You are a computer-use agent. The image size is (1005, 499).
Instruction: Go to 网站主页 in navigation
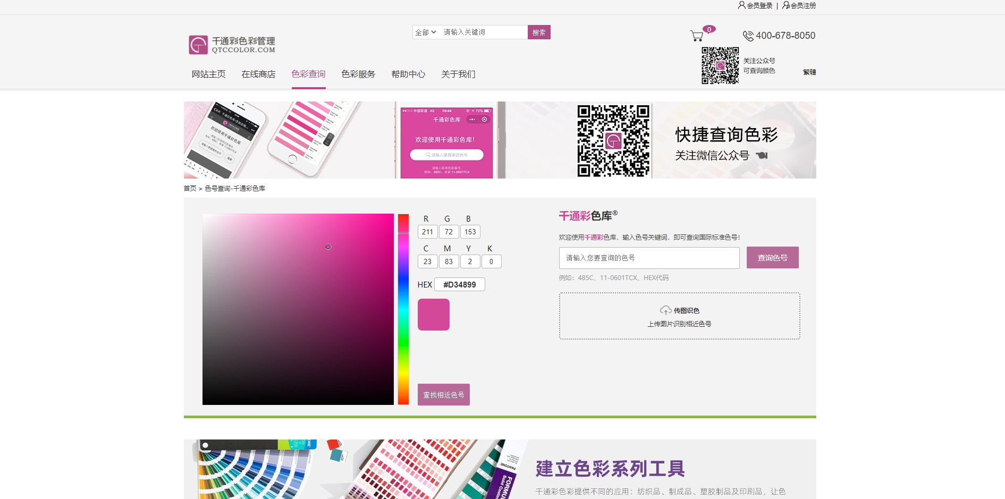(x=208, y=74)
